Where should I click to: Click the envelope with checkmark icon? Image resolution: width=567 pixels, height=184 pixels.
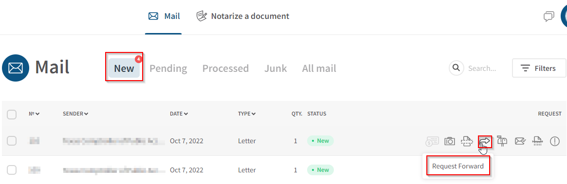[520, 141]
